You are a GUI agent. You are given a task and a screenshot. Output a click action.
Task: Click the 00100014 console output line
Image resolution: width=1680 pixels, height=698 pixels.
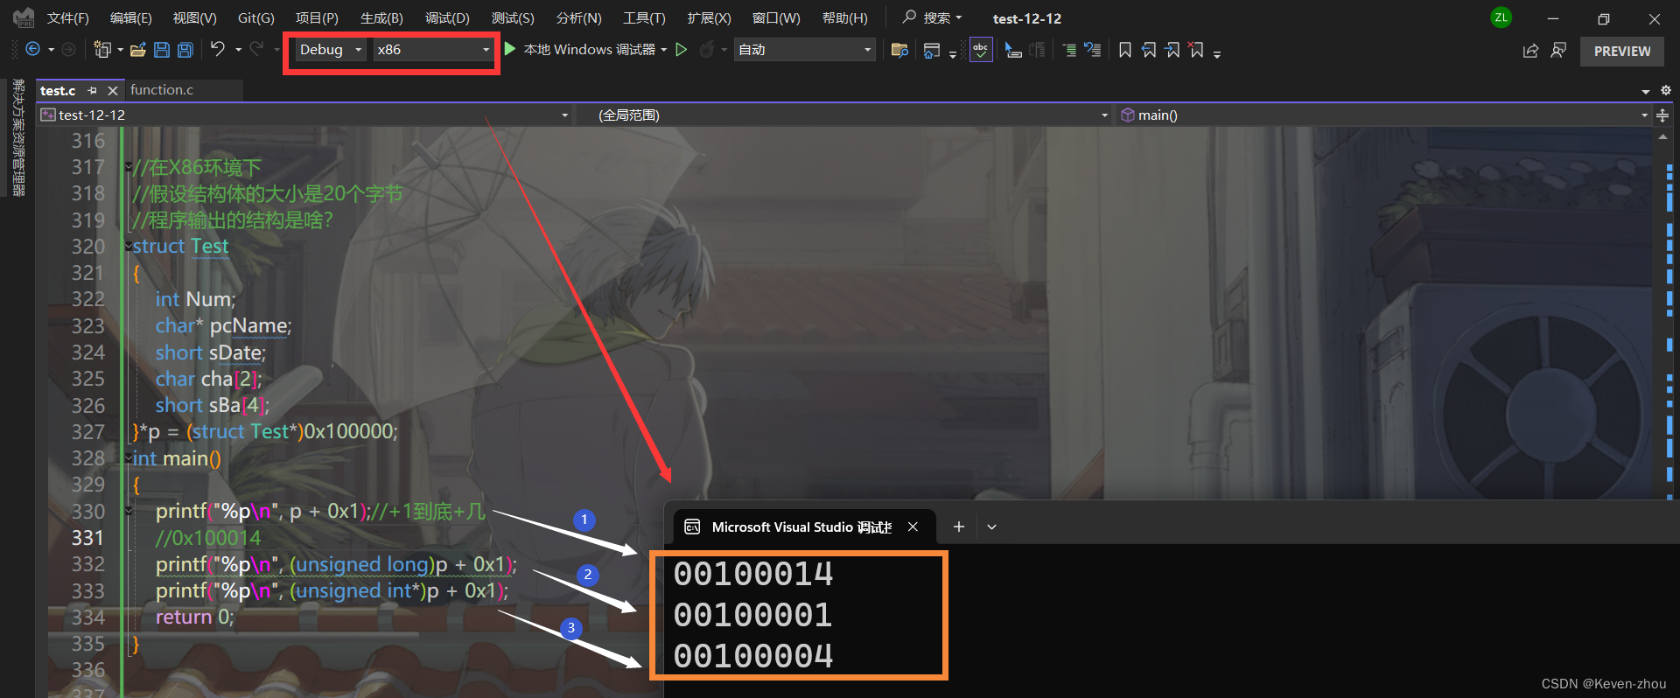(752, 574)
